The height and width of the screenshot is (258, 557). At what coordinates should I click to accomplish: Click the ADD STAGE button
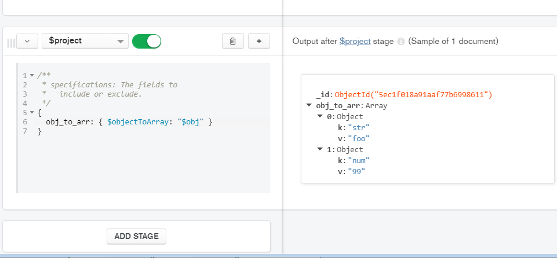136,236
